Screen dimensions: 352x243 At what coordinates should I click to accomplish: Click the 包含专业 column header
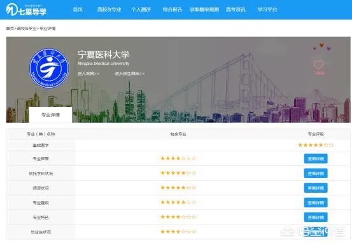(178, 134)
